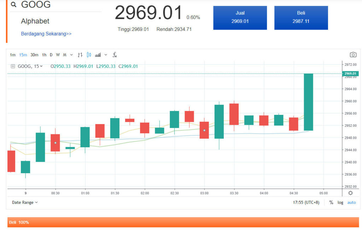The height and width of the screenshot is (230, 362).
Task: Click the 2948.00 price axis label
Action: [x=350, y=138]
